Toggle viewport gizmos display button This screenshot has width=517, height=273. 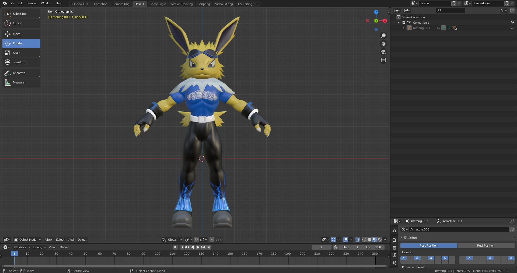click(333, 240)
